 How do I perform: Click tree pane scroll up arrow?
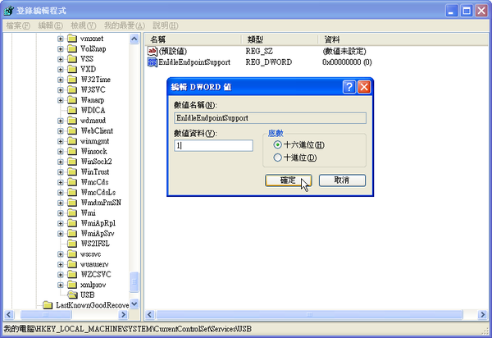134,39
